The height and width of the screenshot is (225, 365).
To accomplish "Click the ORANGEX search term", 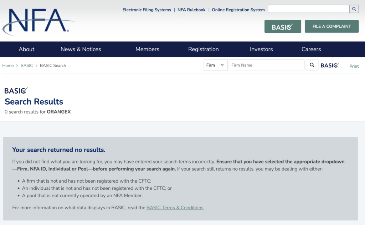I will pyautogui.click(x=59, y=112).
